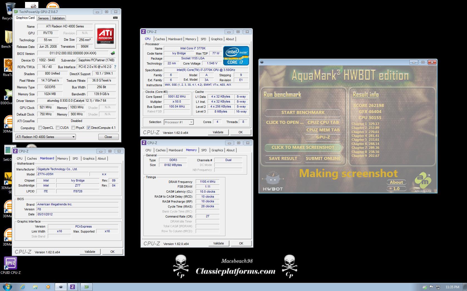Click the Intel Core i7 logo in CPU-Z

click(x=236, y=56)
